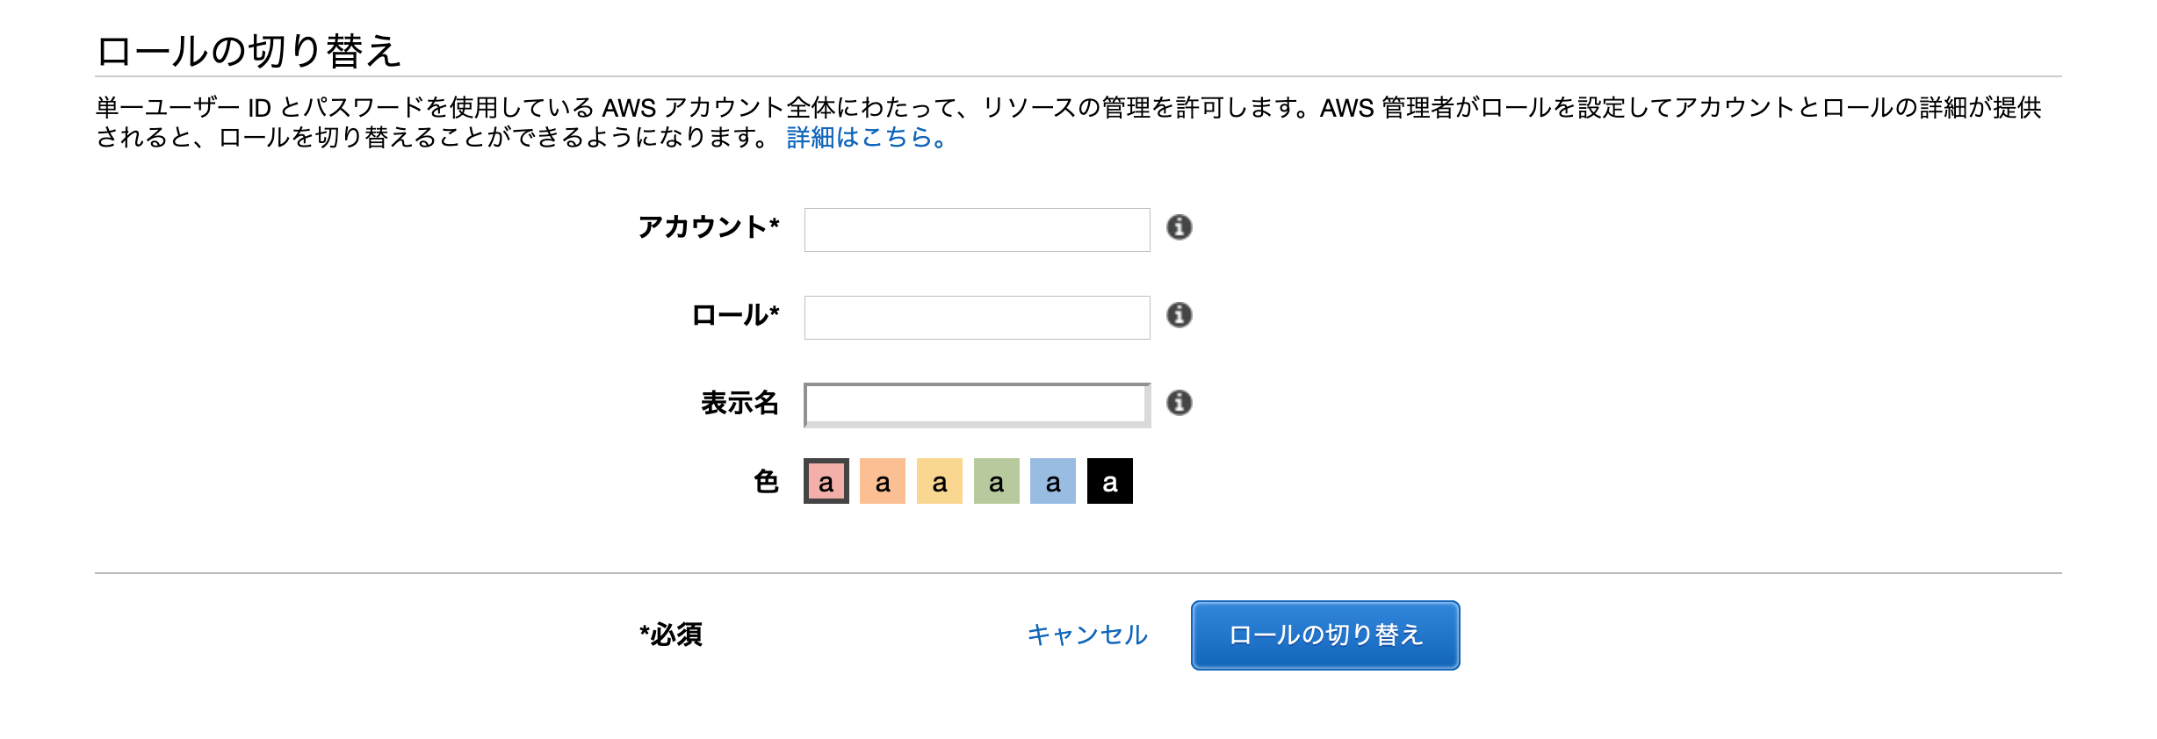
Task: Select the green color swatch
Action: coord(995,481)
